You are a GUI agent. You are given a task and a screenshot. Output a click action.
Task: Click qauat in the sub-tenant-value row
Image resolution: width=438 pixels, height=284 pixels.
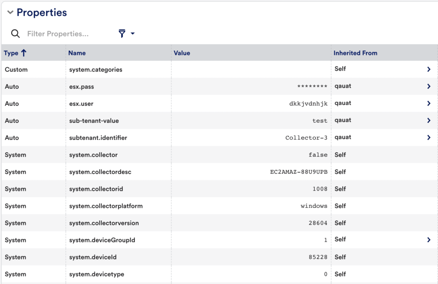(x=343, y=120)
